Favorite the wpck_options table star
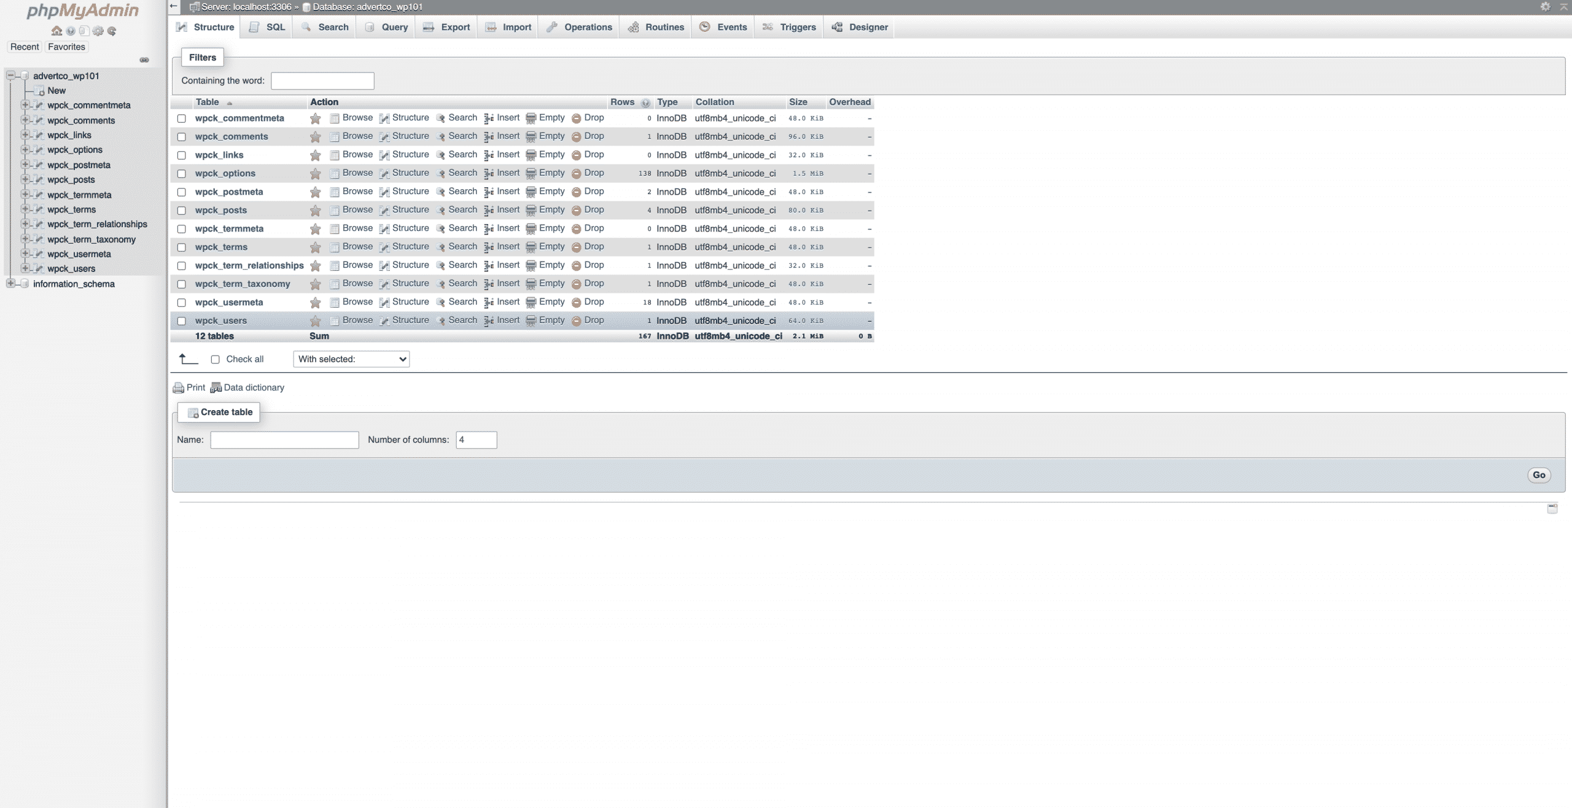The width and height of the screenshot is (1572, 808). 315,174
